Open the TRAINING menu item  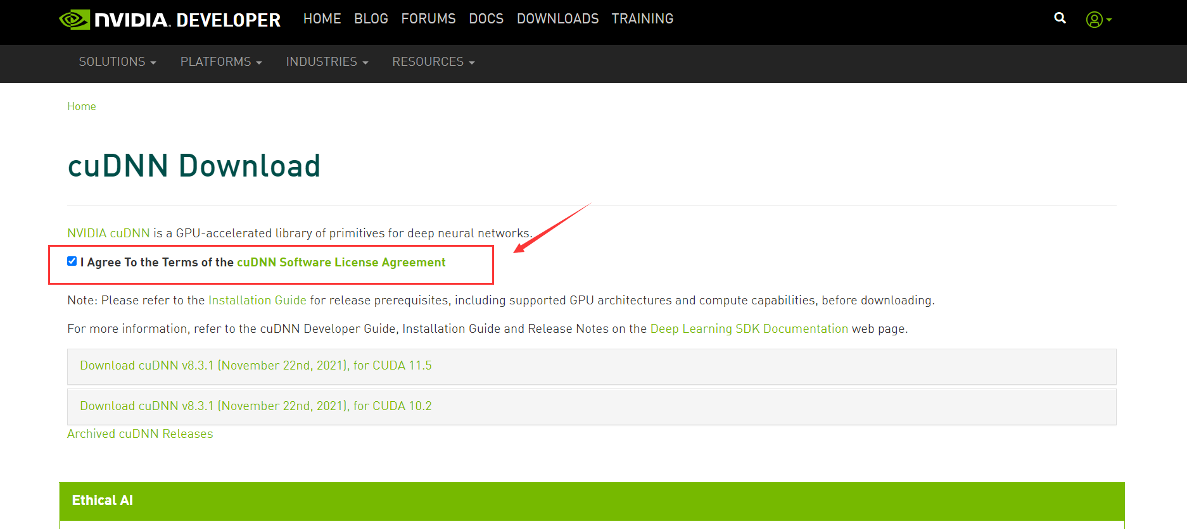(x=642, y=19)
